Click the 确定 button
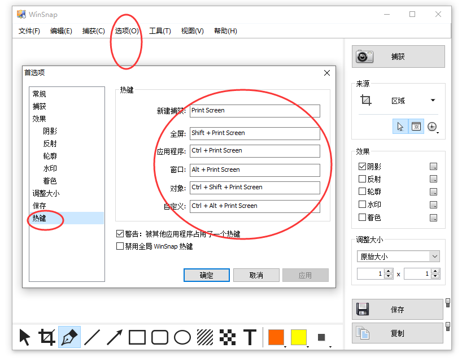This screenshot has width=462, height=361. [207, 275]
